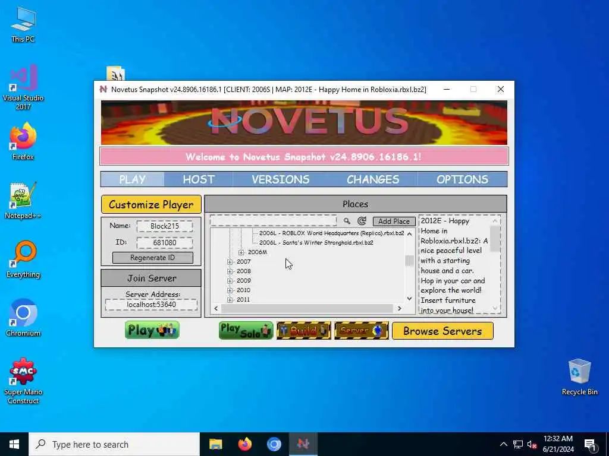Click the places list vertical scrollbar thumb
This screenshot has width=609, height=456.
[409, 261]
